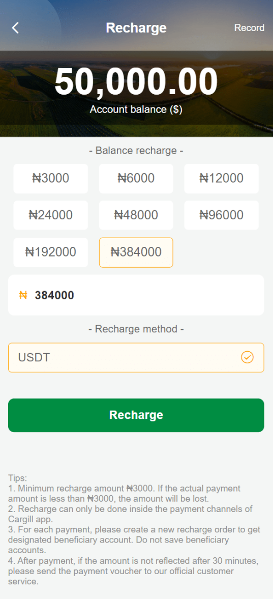This screenshot has height=599, width=273.
Task: Click the Balance recharge section heading
Action: (136, 151)
